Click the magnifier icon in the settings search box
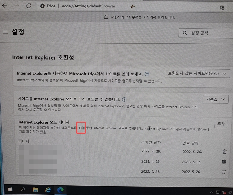Screen dimensions: 233x195 (x=185, y=33)
